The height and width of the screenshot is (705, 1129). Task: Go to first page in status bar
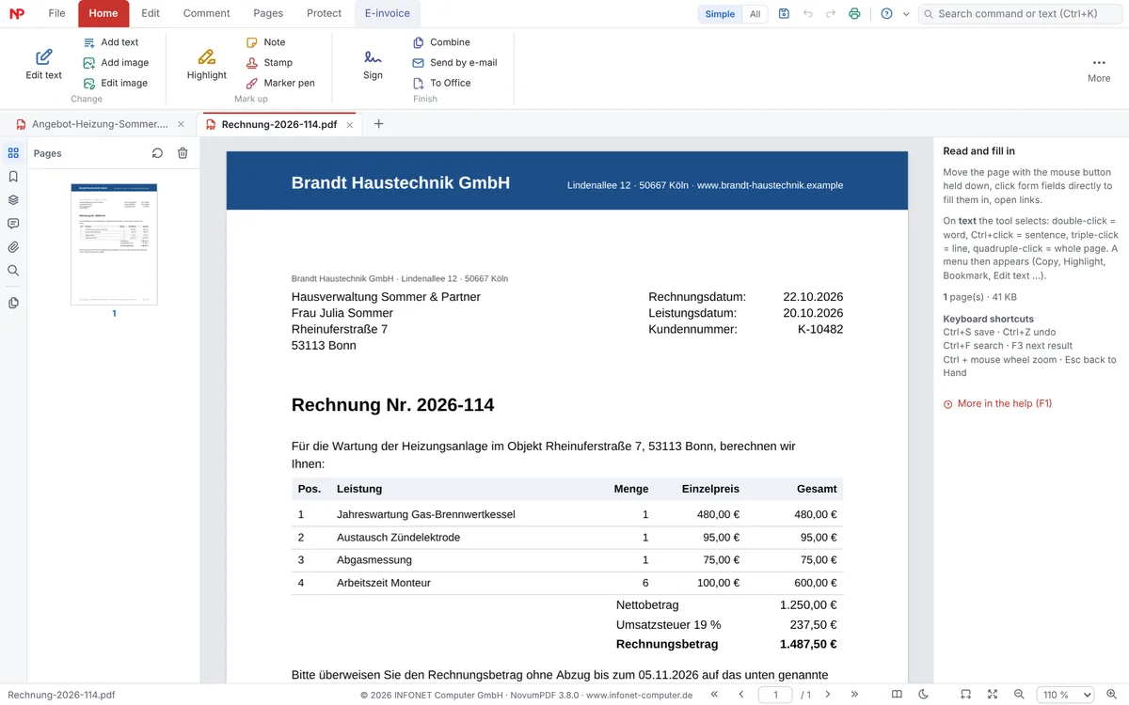714,695
